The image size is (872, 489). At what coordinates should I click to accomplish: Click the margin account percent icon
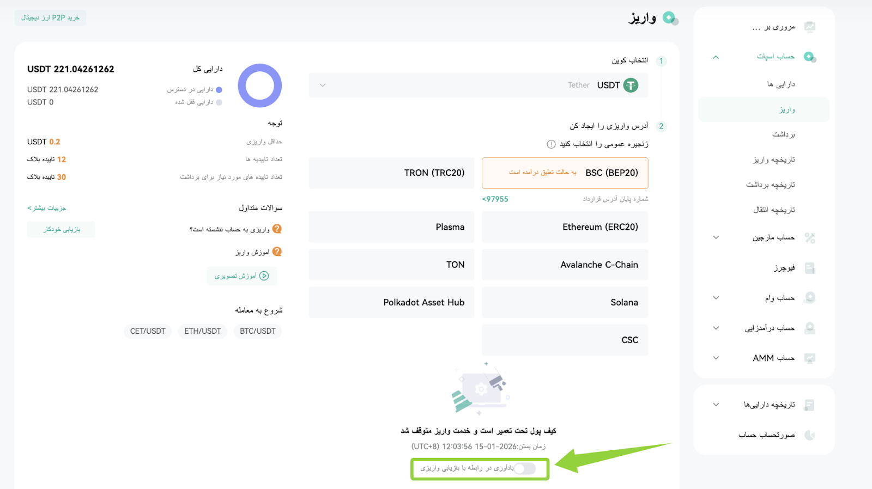810,238
